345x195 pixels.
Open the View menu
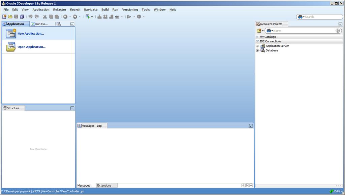click(x=25, y=10)
